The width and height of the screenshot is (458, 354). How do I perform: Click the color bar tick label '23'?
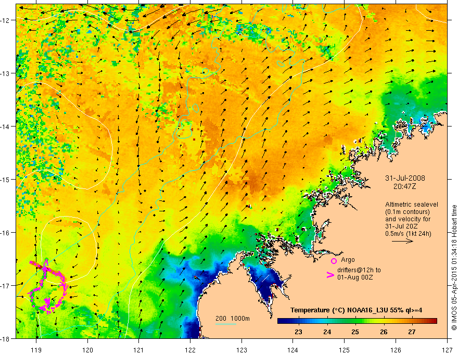click(298, 332)
